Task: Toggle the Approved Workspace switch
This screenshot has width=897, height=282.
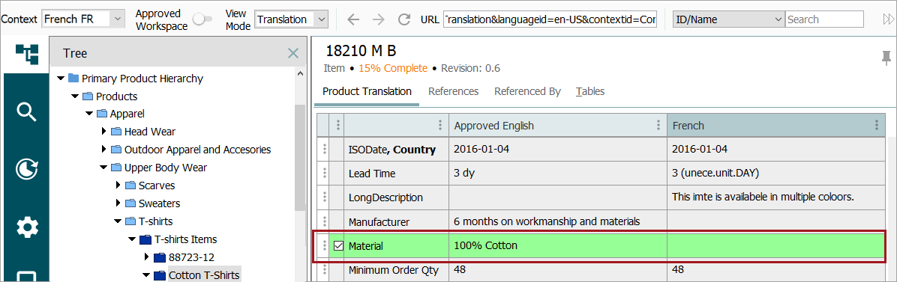Action: (x=202, y=19)
